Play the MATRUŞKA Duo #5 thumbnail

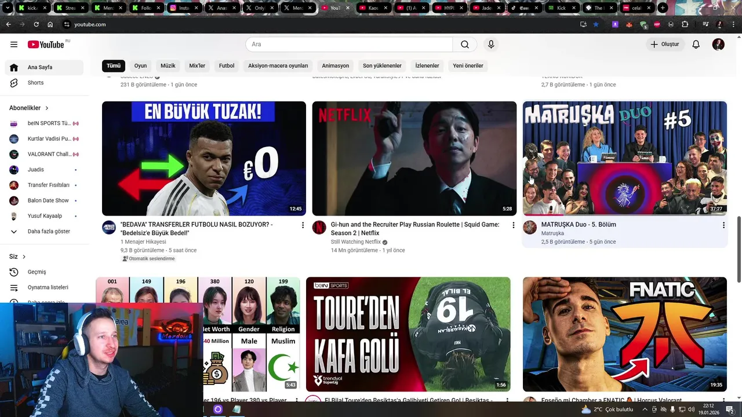click(x=625, y=158)
